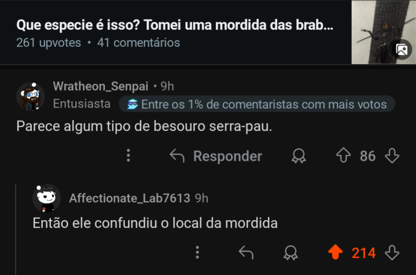Click the image gallery icon on thumbnail

401,50
